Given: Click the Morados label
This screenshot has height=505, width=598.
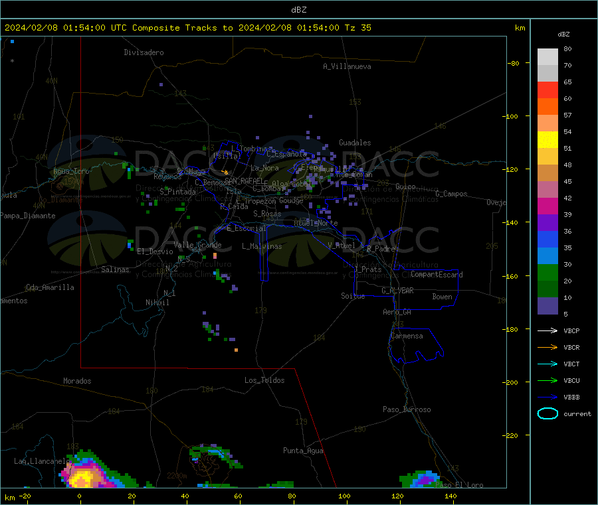Looking at the screenshot, I should pyautogui.click(x=77, y=381).
